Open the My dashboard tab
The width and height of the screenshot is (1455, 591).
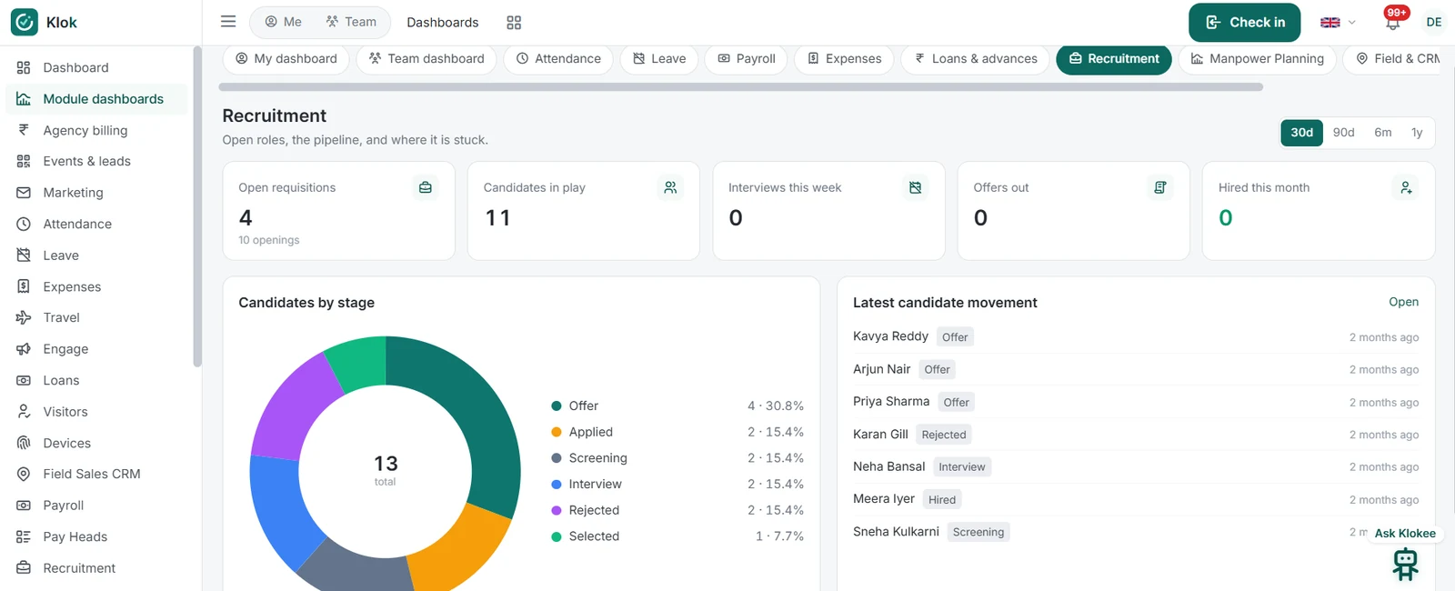(x=286, y=58)
